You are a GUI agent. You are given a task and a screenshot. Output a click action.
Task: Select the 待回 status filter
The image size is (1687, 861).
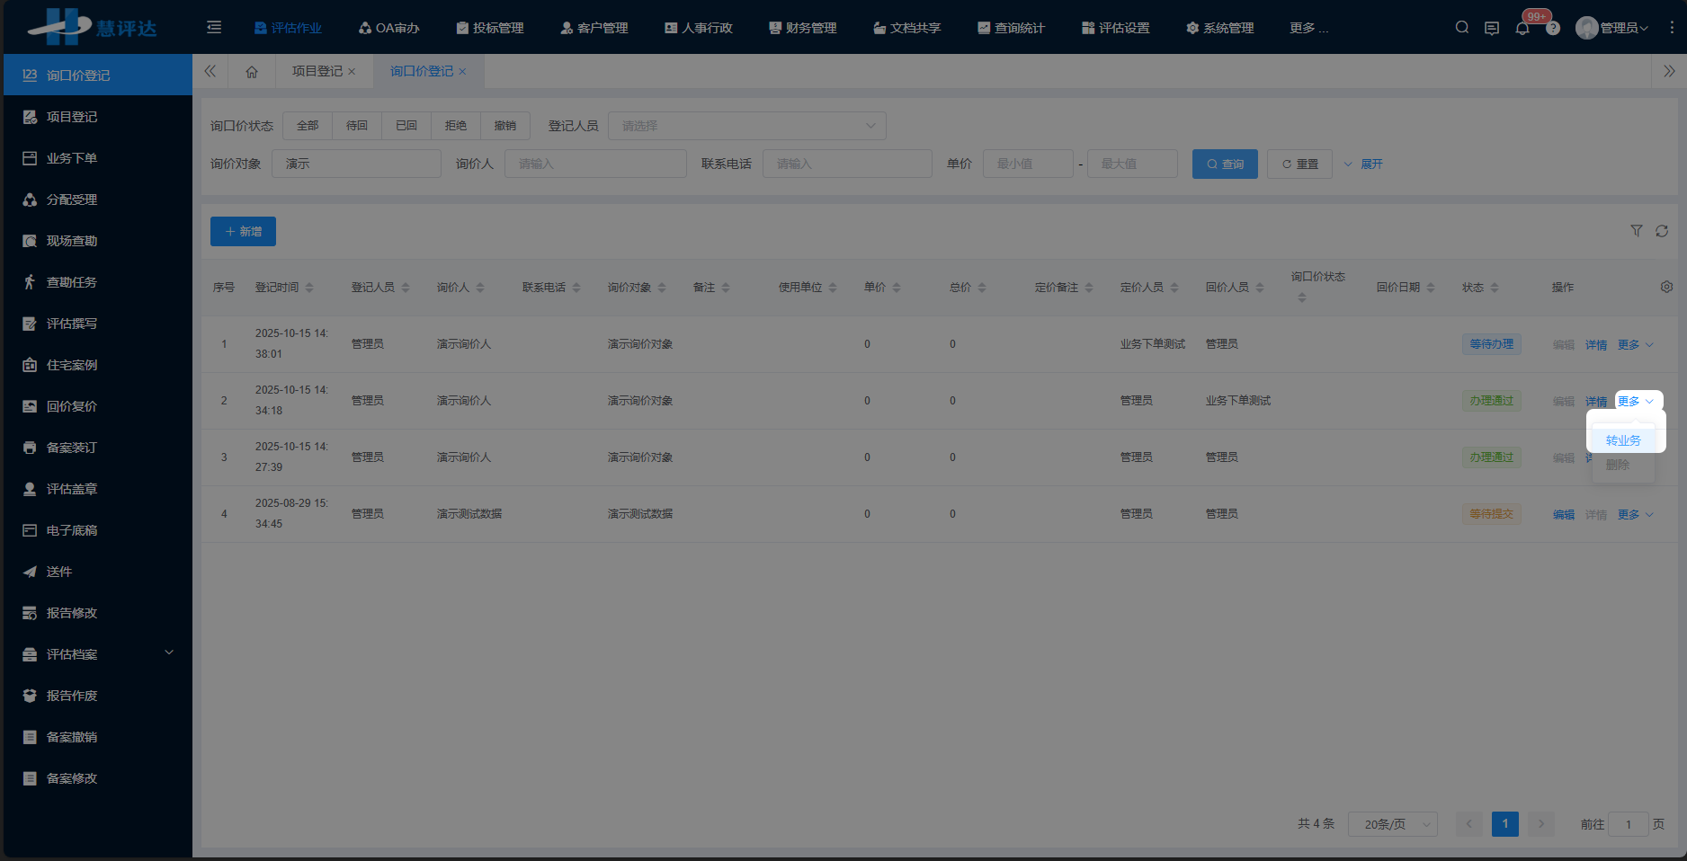(356, 125)
